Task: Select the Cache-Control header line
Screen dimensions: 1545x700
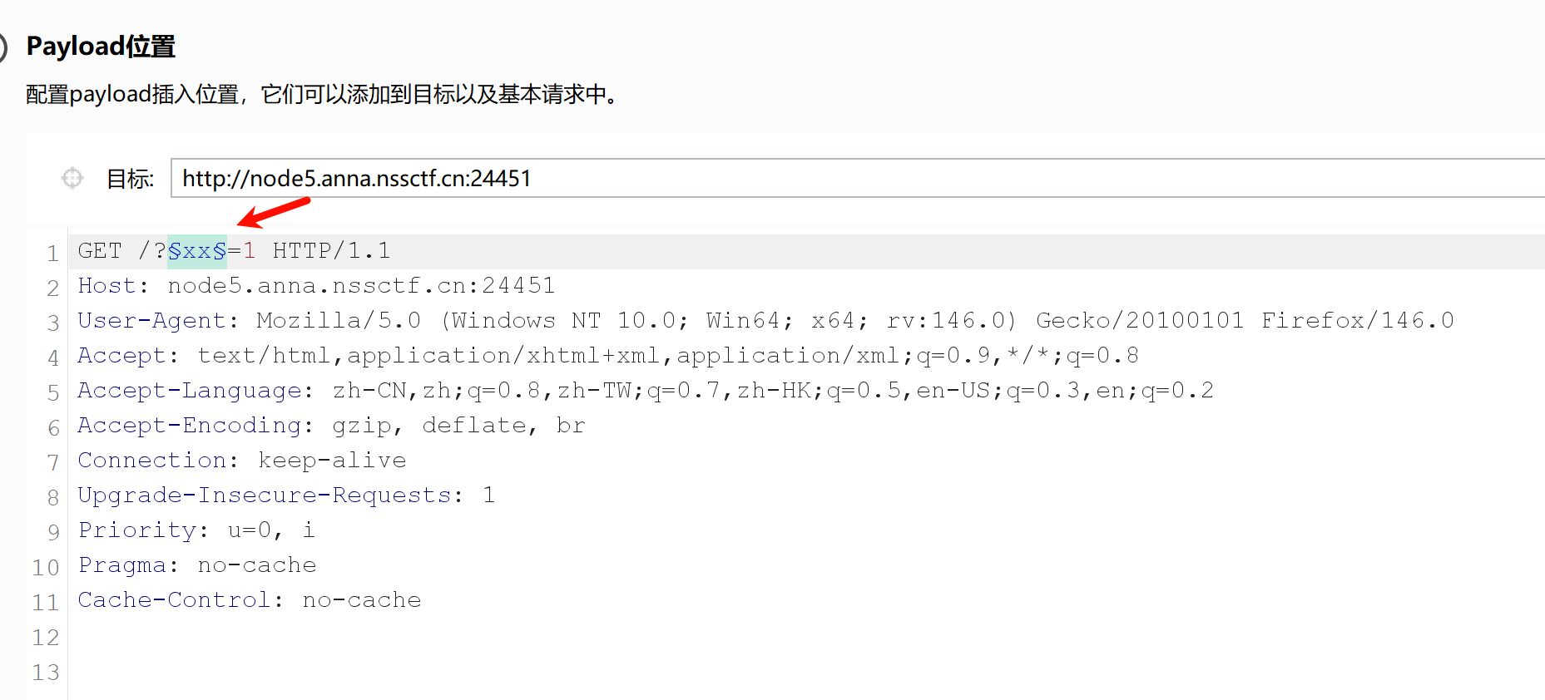Action: click(248, 599)
